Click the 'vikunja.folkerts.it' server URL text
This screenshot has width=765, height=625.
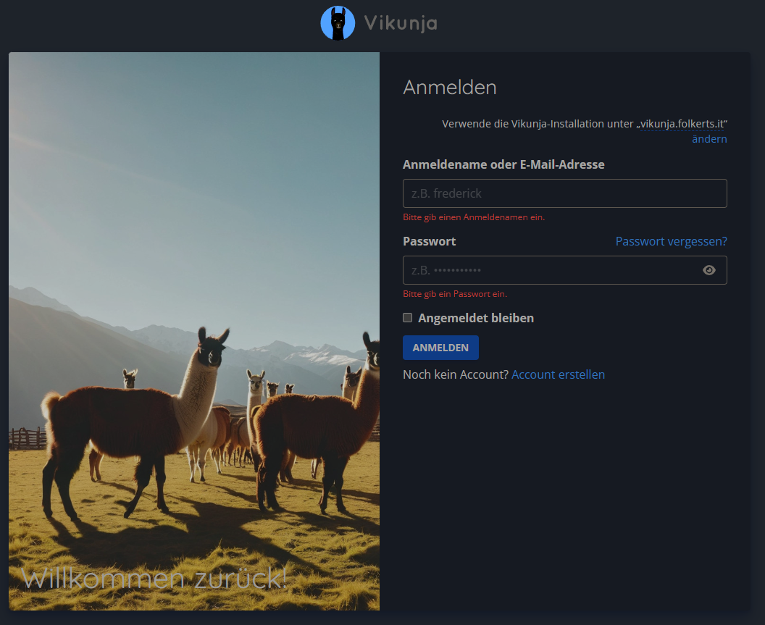pos(682,124)
